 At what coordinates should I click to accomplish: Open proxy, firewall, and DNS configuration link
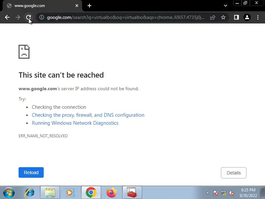point(88,115)
